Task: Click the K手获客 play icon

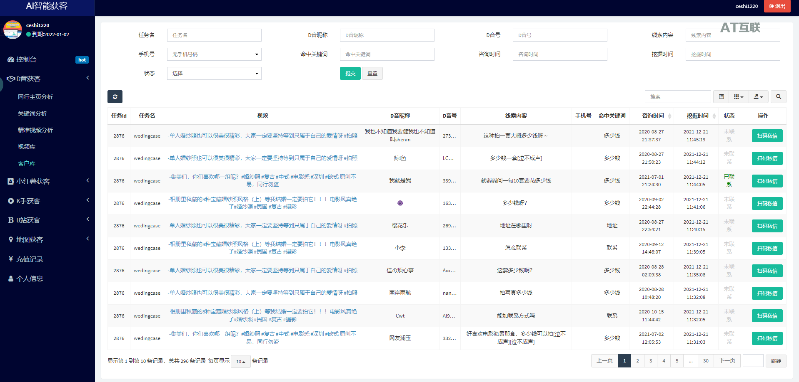Action: pyautogui.click(x=11, y=201)
